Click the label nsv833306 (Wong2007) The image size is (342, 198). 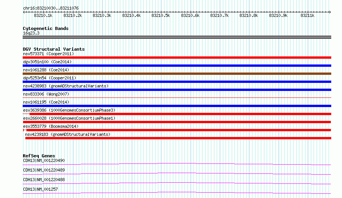[46, 94]
